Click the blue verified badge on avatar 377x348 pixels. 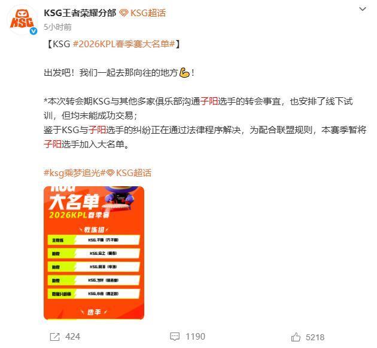pyautogui.click(x=33, y=31)
